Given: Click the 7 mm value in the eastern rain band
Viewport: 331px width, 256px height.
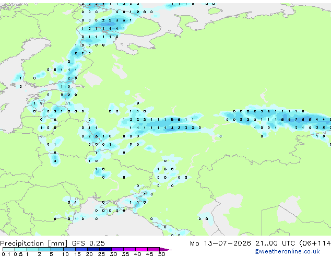Looking at the screenshot, I should coord(296,120).
